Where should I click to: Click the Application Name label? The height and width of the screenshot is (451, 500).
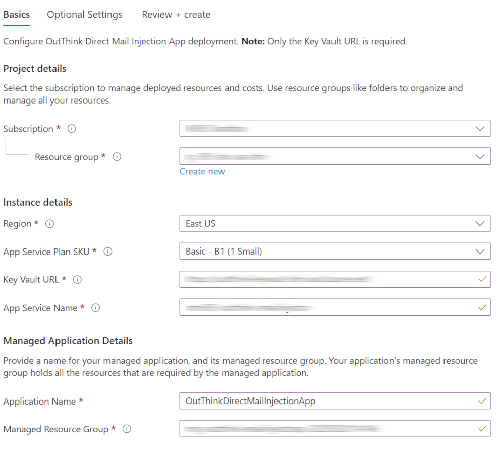click(x=39, y=401)
